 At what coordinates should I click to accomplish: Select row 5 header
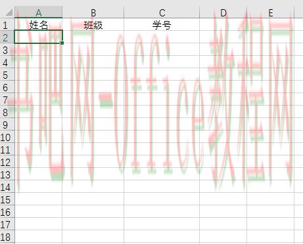[x=7, y=74]
